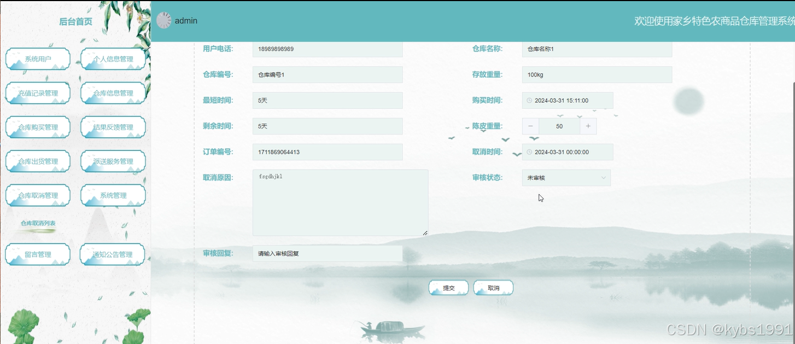Select the 仓库取消列表 submenu item
This screenshot has width=795, height=344.
pos(38,223)
